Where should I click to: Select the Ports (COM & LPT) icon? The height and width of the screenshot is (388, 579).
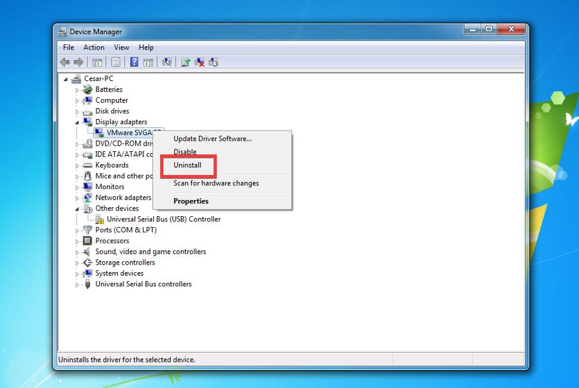(87, 230)
